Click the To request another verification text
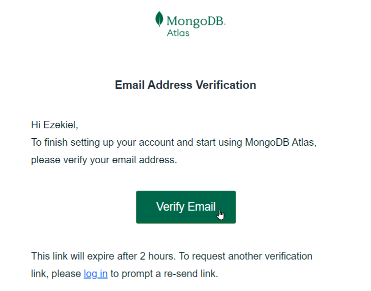Screen dimensions: 371x291 [245, 256]
